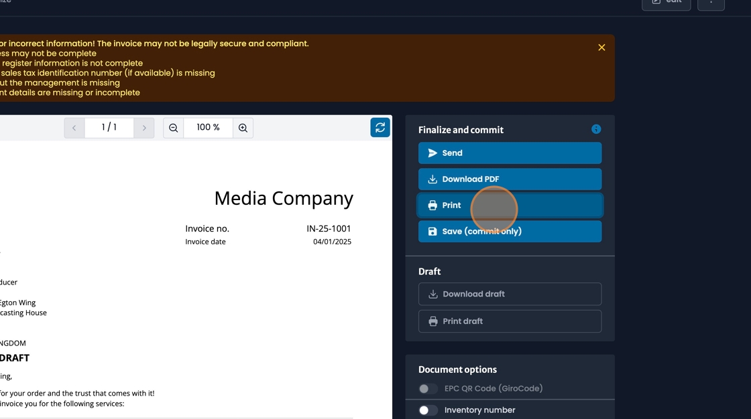This screenshot has width=751, height=419.
Task: Enable the EPC QR Code (GiroCode) toggle
Action: point(427,389)
